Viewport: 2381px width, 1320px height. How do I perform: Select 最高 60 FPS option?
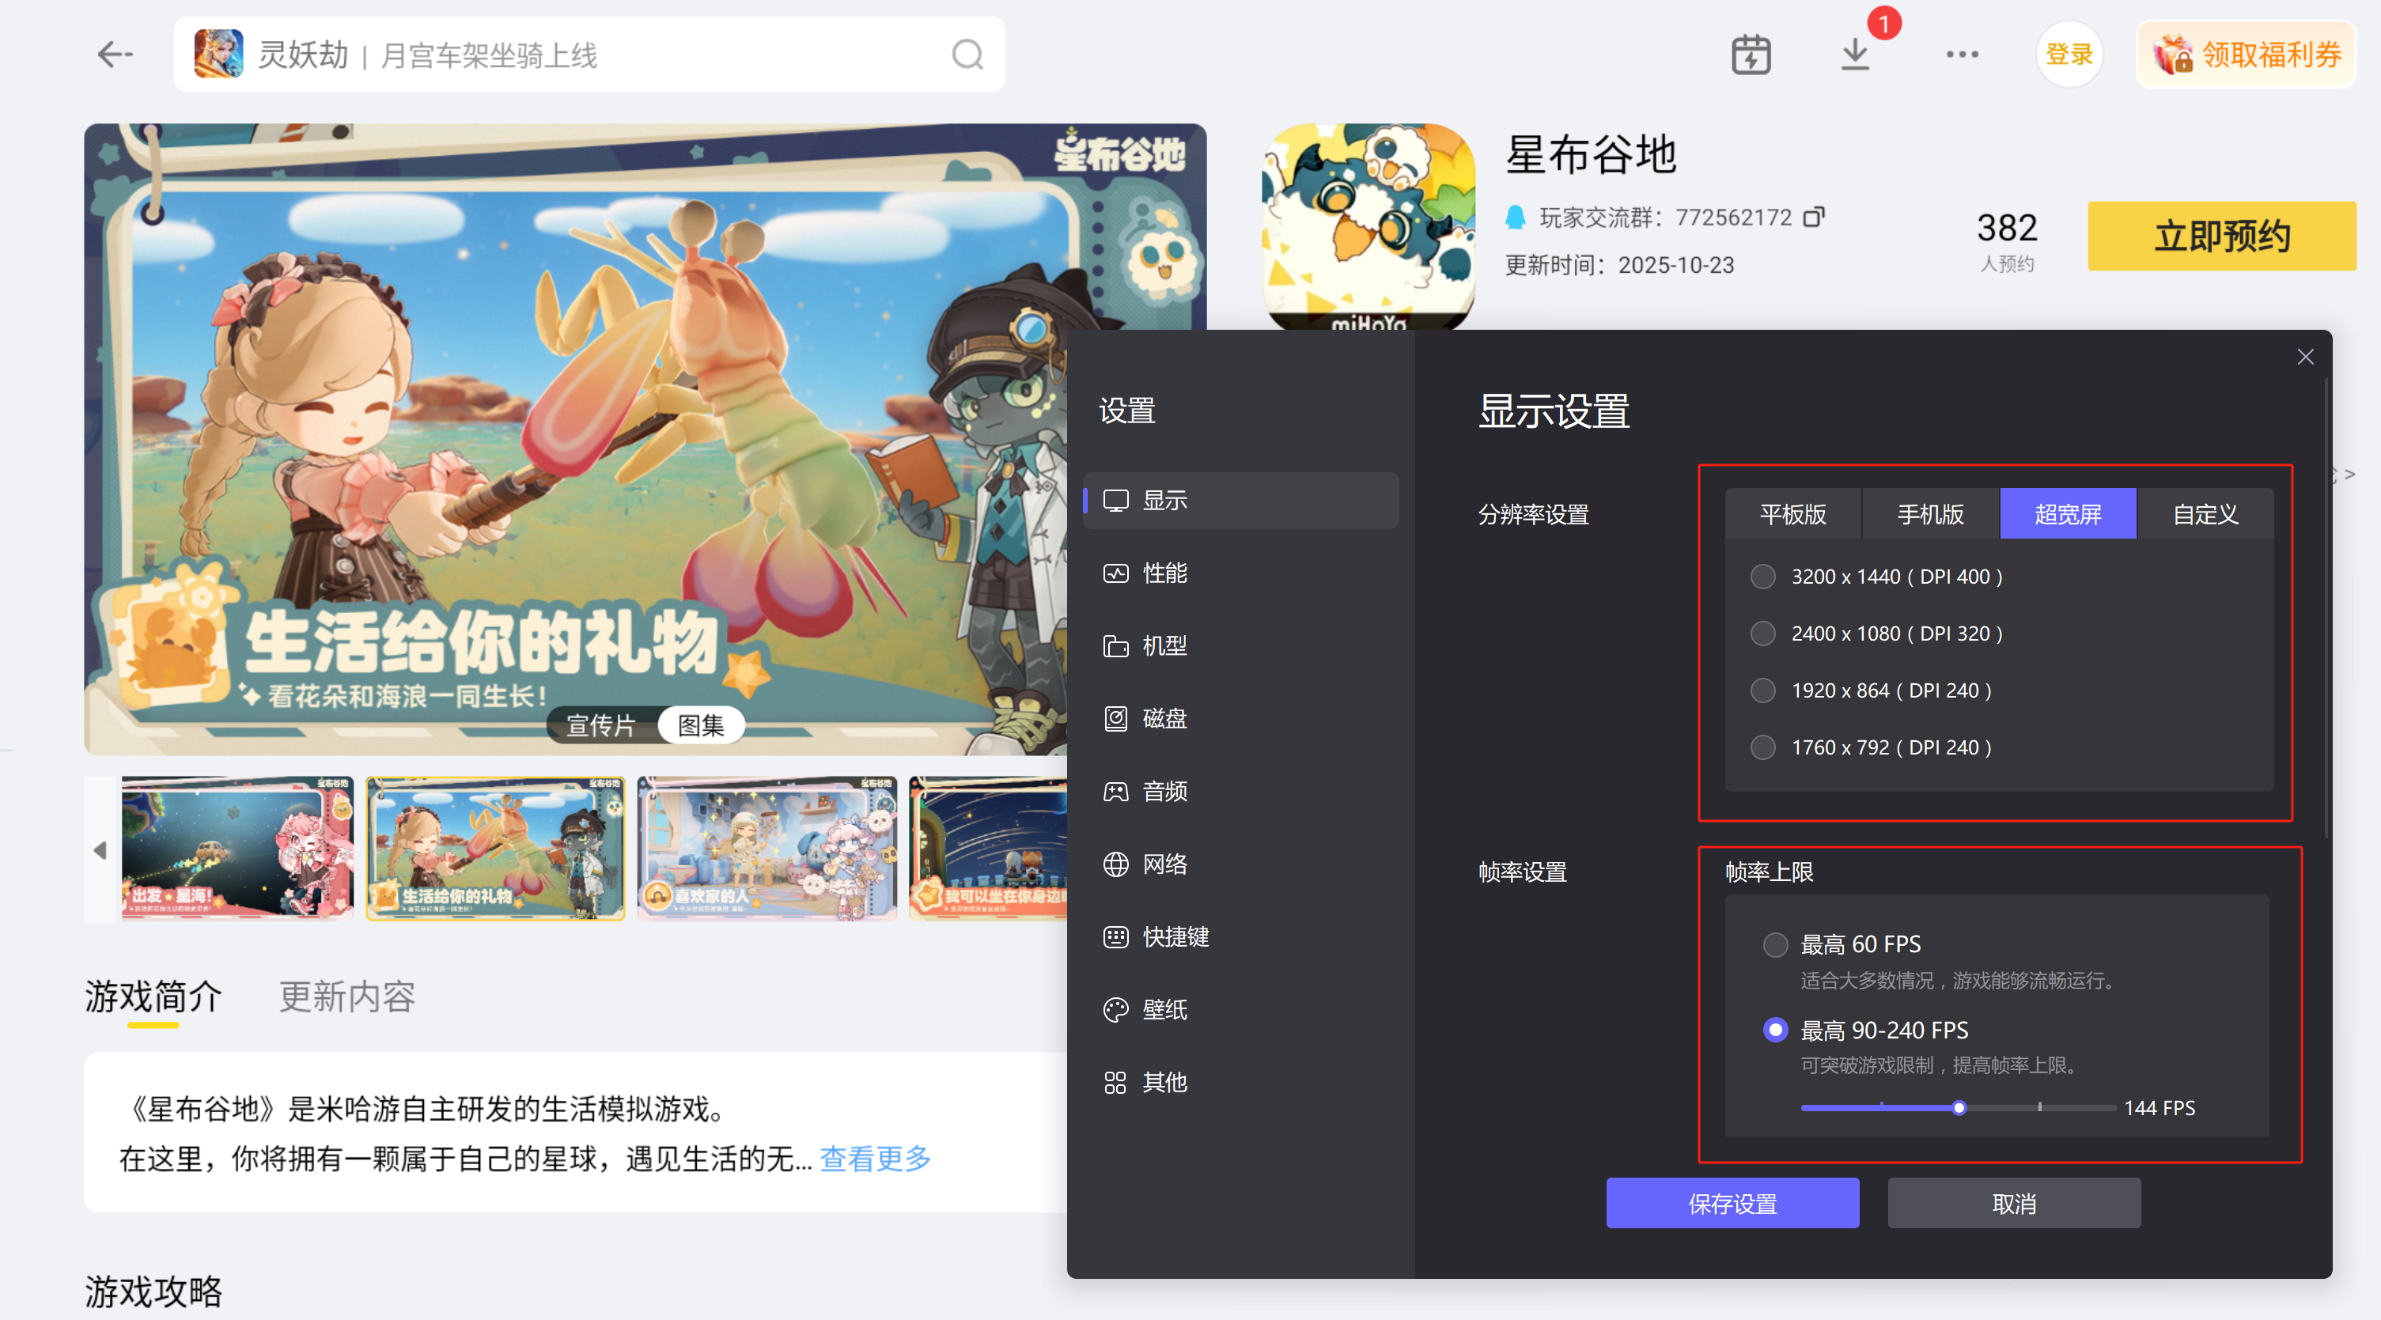[1774, 944]
